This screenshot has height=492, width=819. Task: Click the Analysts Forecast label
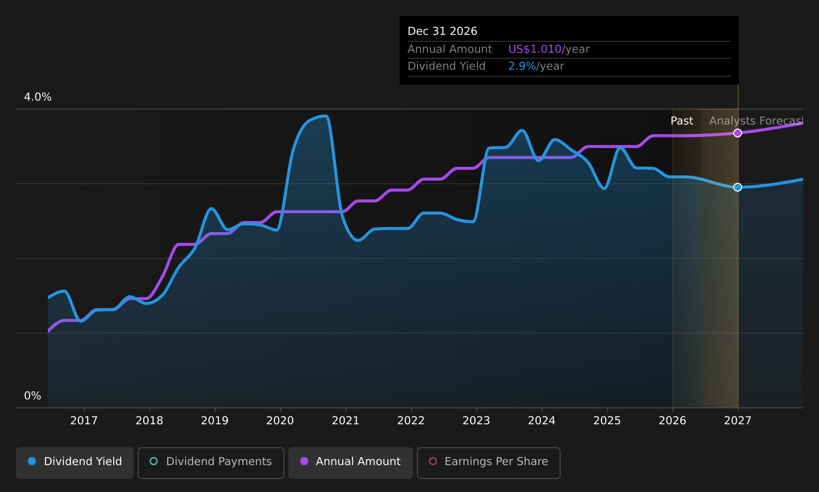click(756, 121)
